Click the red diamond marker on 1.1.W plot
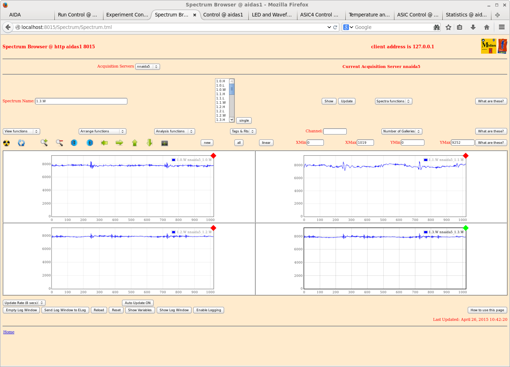This screenshot has height=367, width=510. click(466, 156)
